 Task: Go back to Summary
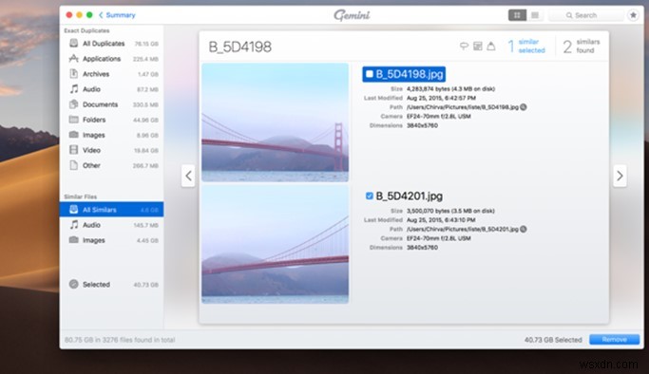click(x=117, y=15)
